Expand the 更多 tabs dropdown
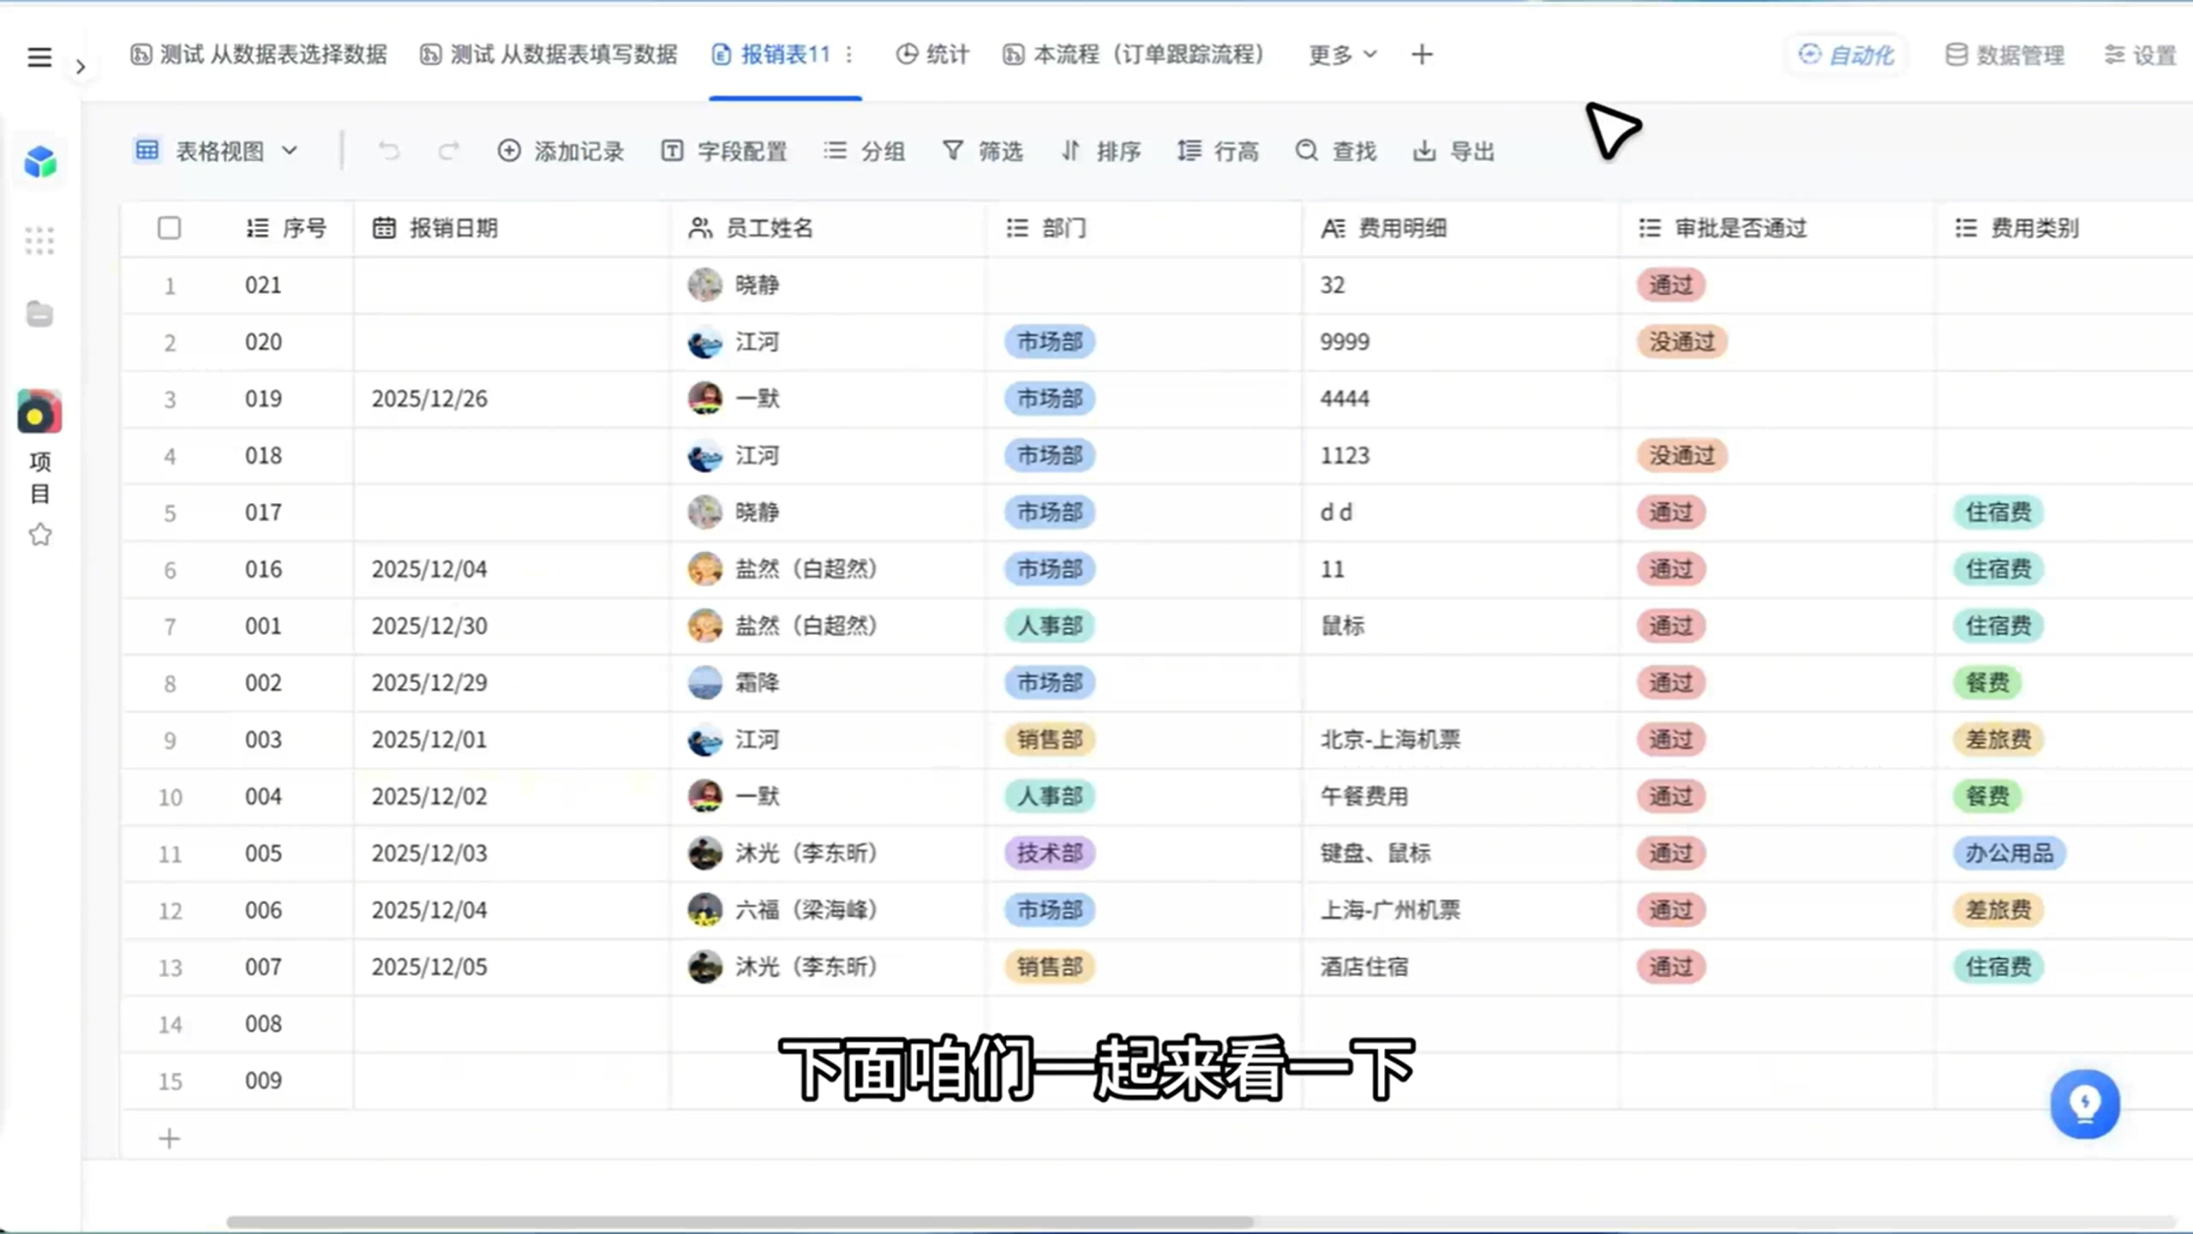This screenshot has width=2193, height=1234. pyautogui.click(x=1342, y=55)
